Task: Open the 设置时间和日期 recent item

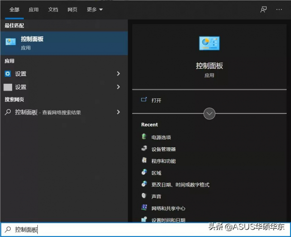Action: click(168, 221)
